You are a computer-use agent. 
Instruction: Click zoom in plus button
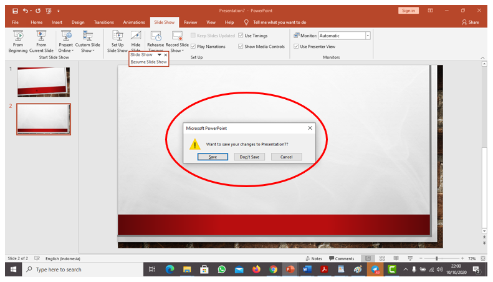point(462,258)
